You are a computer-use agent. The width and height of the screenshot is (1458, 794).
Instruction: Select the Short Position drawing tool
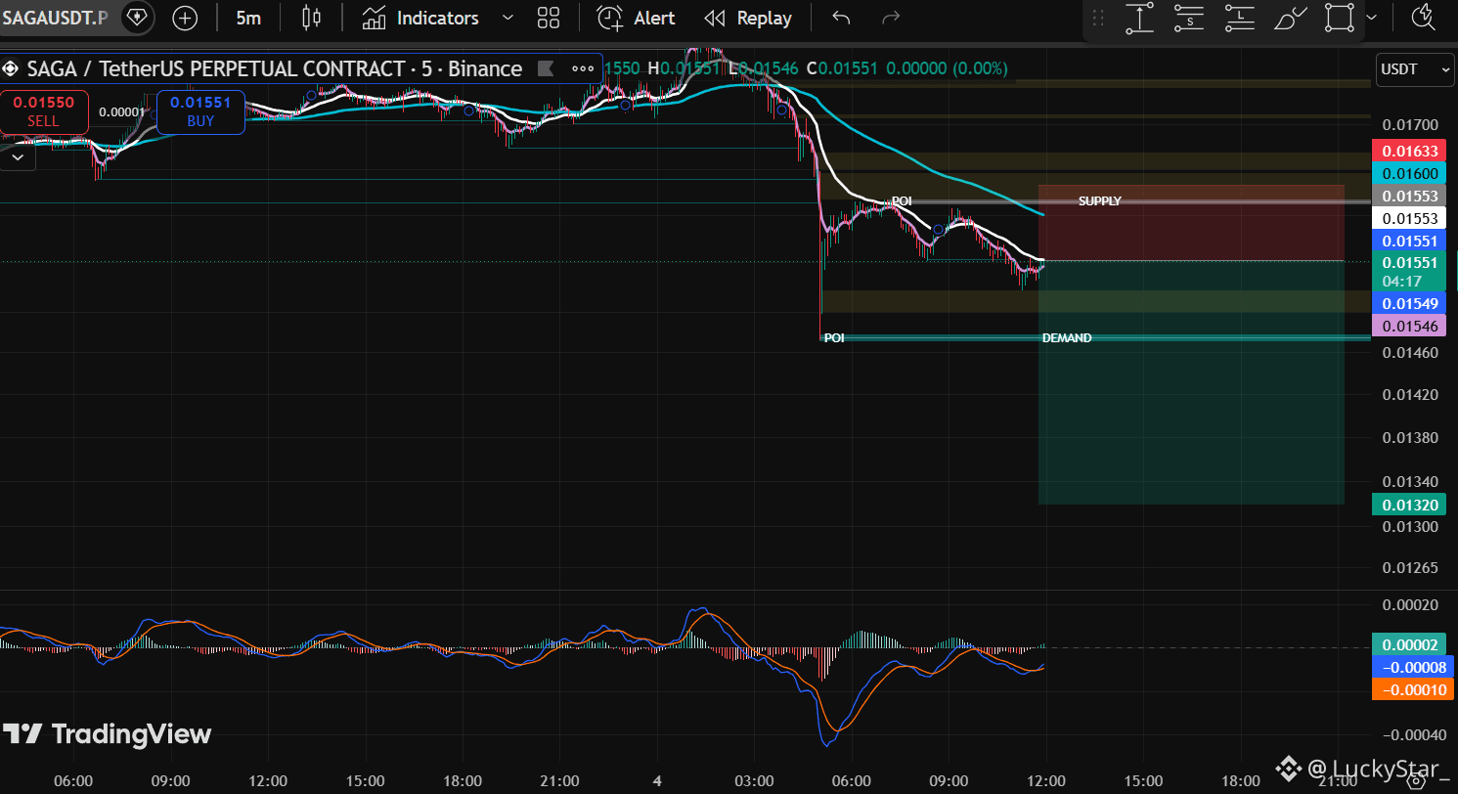point(1189,18)
